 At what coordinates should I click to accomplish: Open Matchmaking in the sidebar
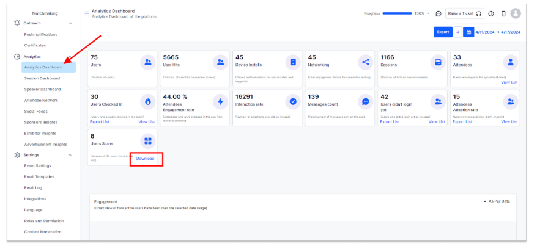tap(45, 13)
